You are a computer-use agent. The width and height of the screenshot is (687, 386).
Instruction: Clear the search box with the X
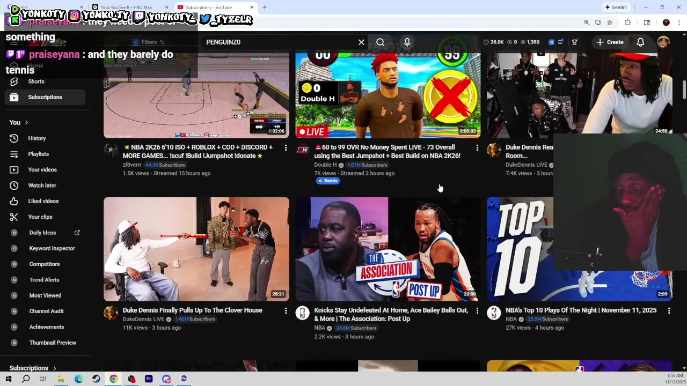pyautogui.click(x=361, y=42)
